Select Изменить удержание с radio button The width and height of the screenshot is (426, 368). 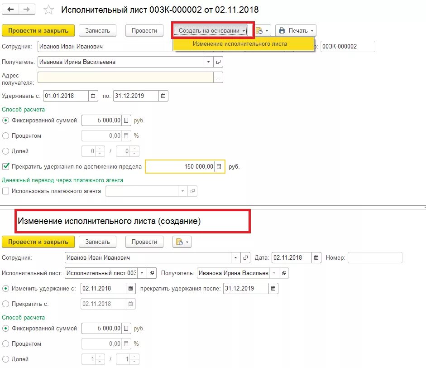click(6, 289)
